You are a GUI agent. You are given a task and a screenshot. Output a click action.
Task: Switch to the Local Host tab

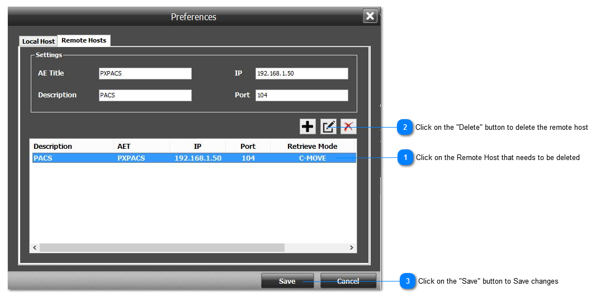tap(39, 41)
